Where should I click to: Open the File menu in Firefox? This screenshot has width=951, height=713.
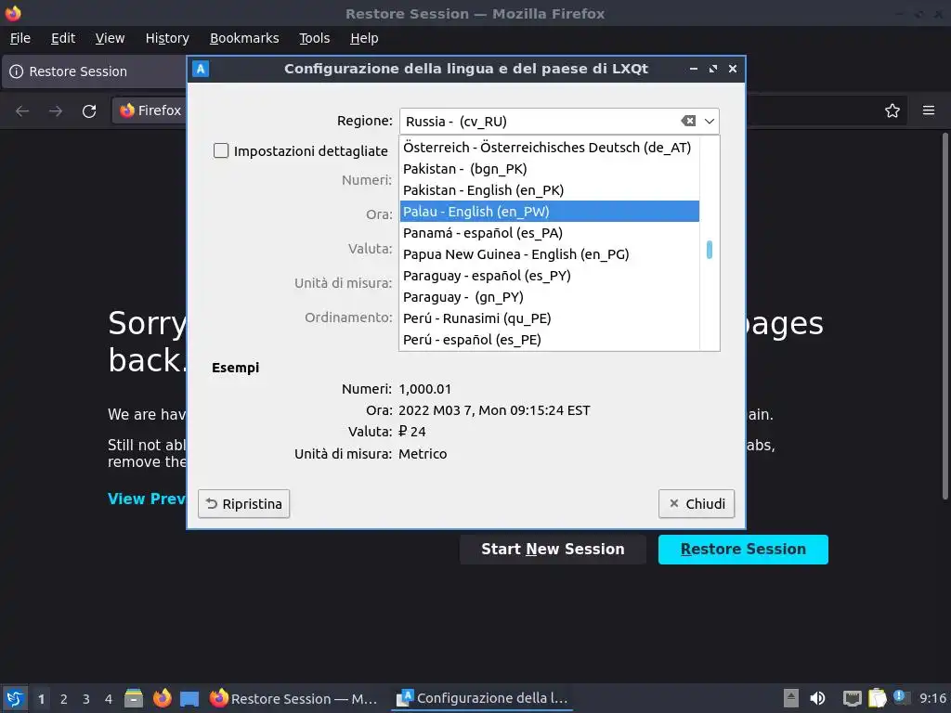20,38
